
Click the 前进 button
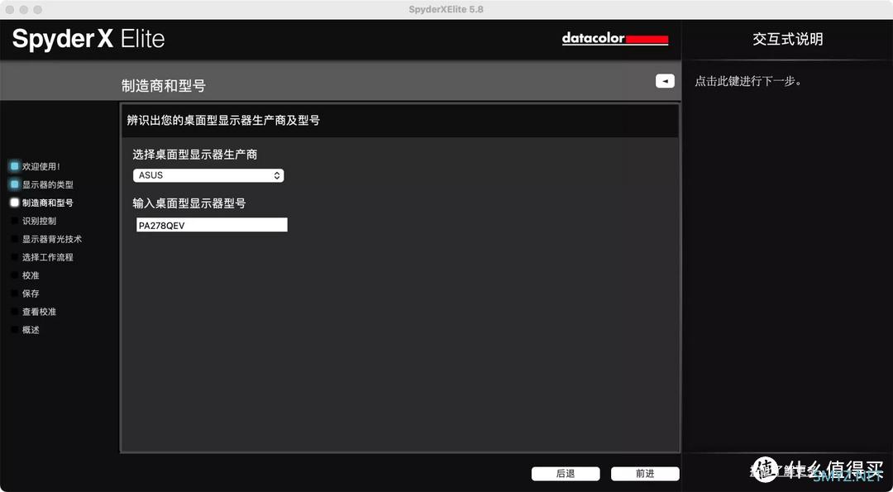click(x=645, y=473)
